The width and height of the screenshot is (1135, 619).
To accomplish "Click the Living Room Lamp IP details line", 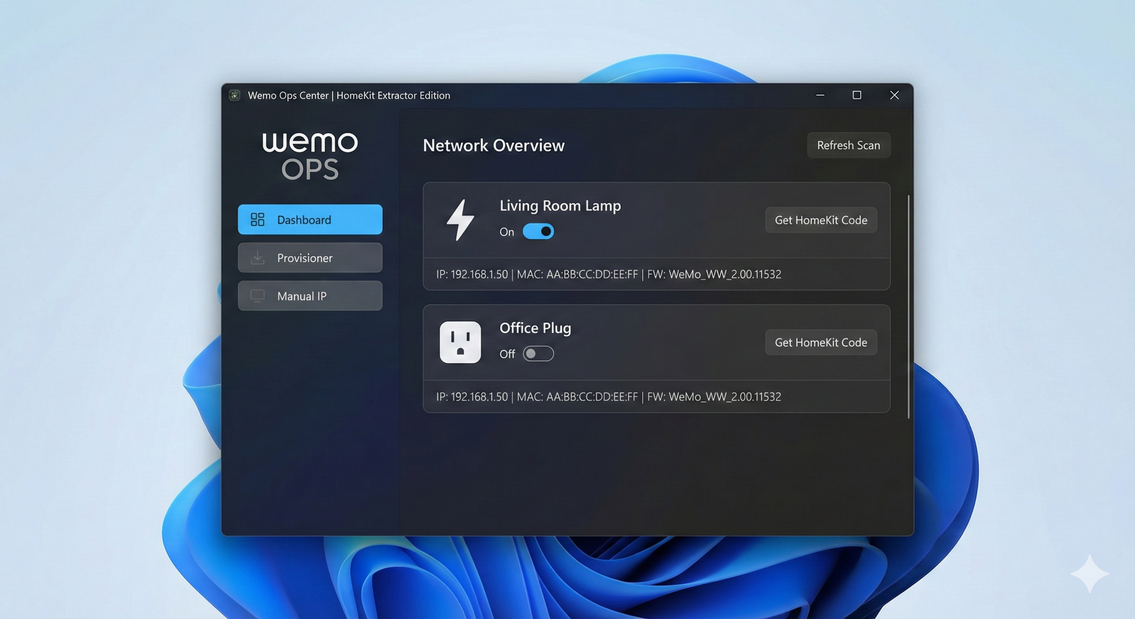I will tap(608, 274).
